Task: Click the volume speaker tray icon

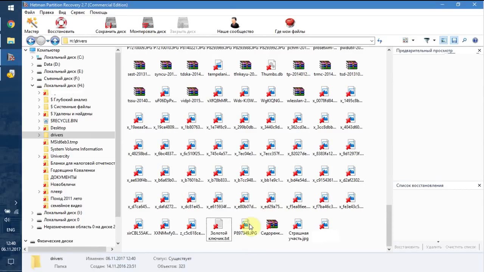Action: tap(7, 219)
